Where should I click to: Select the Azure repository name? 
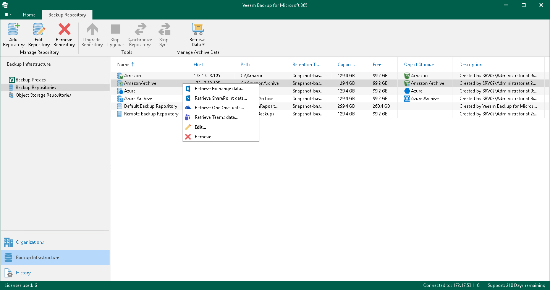click(130, 91)
